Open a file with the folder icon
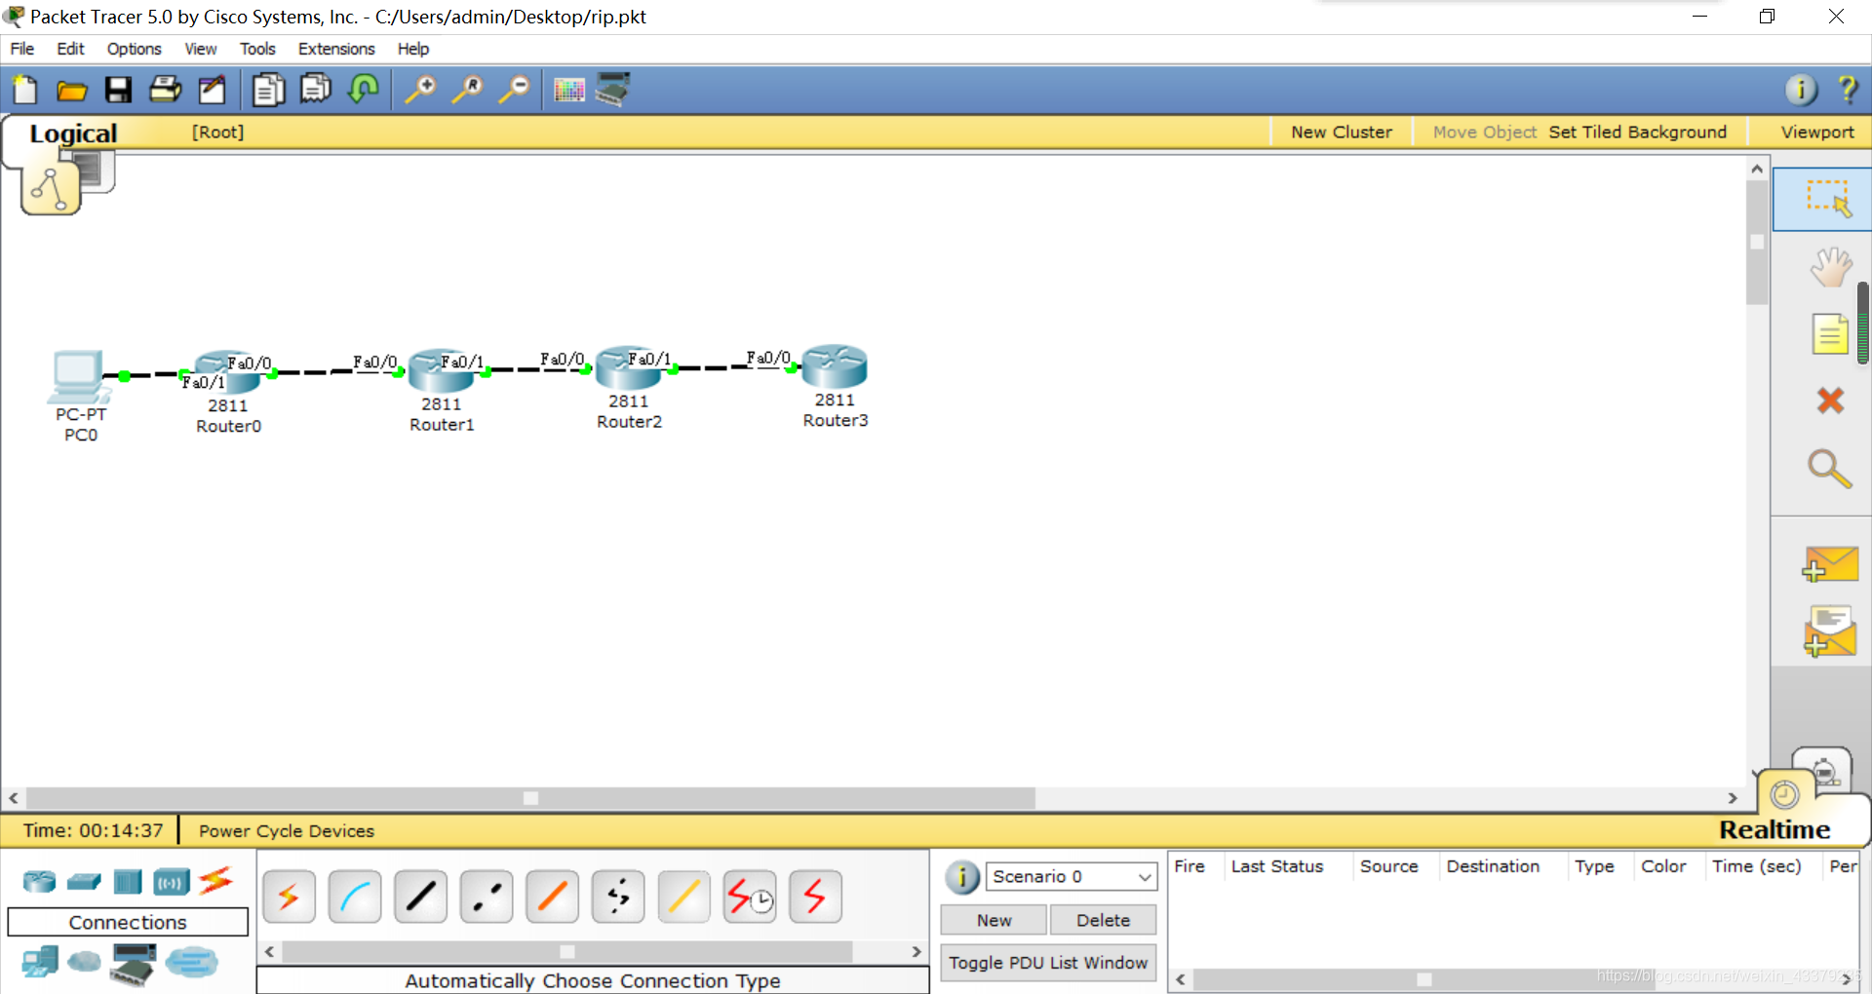 [x=72, y=91]
